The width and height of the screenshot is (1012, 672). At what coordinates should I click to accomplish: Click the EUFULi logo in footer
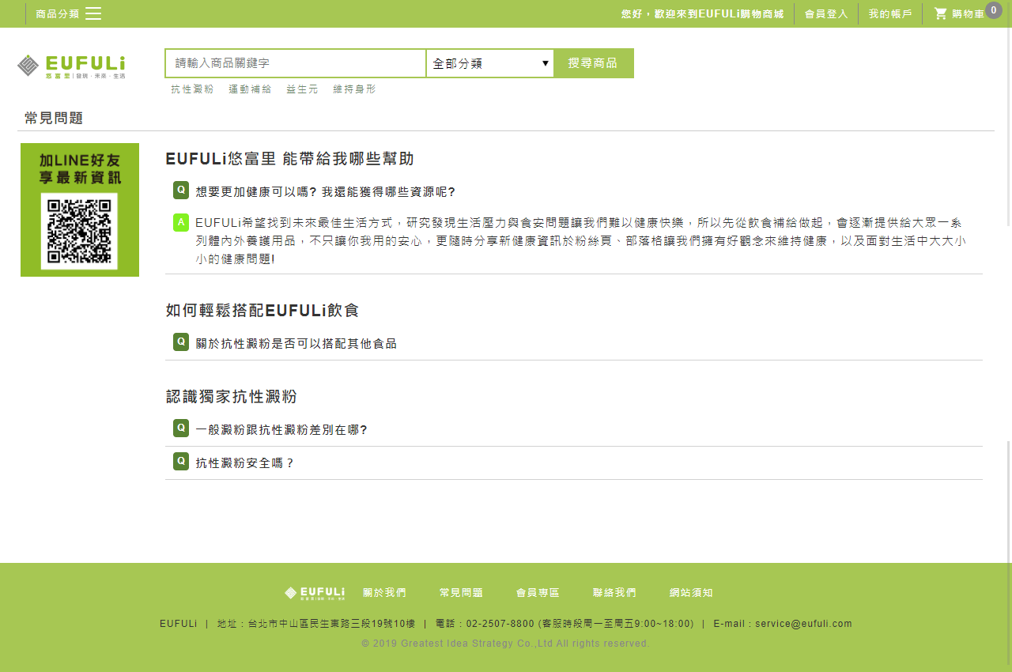315,593
